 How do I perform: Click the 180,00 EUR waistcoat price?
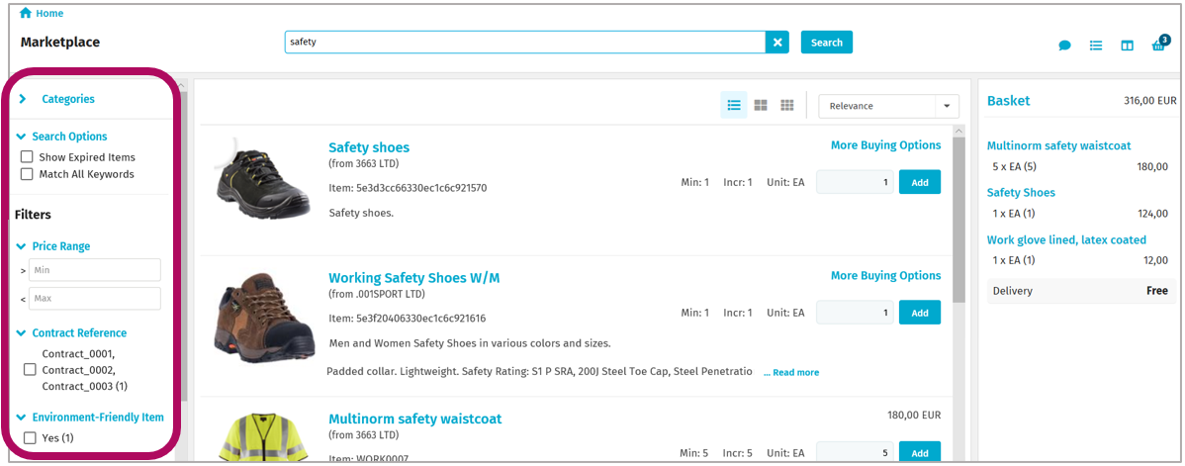(914, 416)
